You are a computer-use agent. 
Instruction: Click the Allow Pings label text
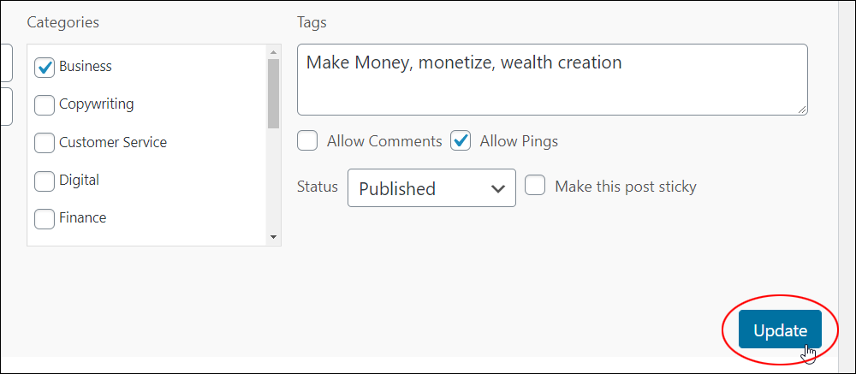click(519, 141)
